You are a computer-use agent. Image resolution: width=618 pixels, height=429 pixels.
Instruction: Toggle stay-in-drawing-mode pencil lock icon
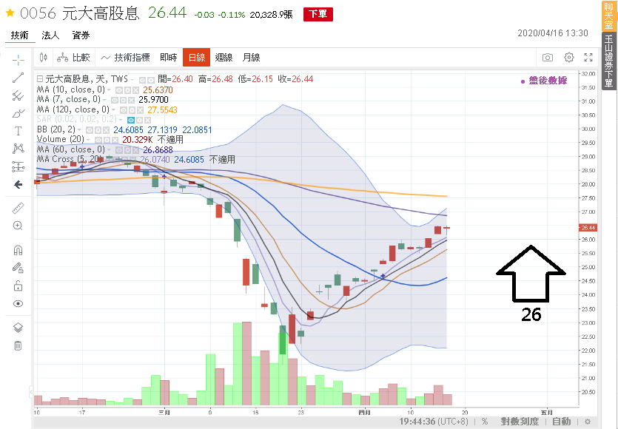(x=18, y=268)
